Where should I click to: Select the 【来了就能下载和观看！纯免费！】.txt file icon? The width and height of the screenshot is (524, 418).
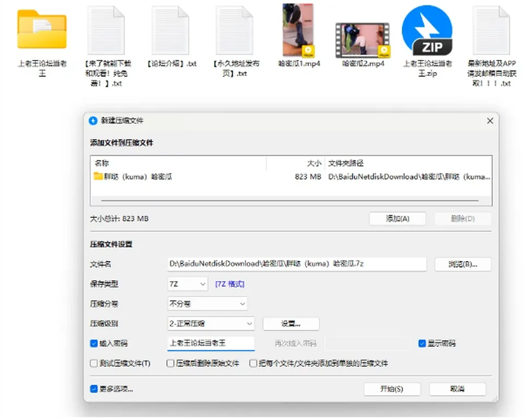(106, 30)
